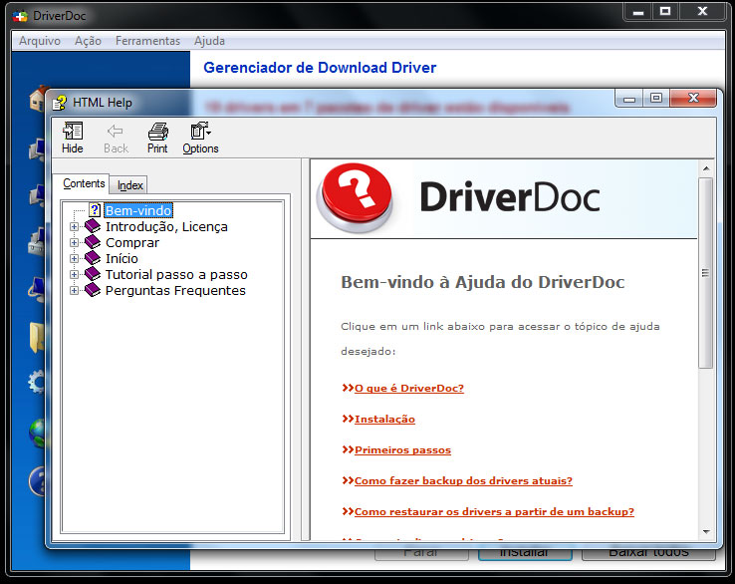Open the Ação menu in DriverDoc
Image resolution: width=735 pixels, height=584 pixels.
(x=88, y=41)
